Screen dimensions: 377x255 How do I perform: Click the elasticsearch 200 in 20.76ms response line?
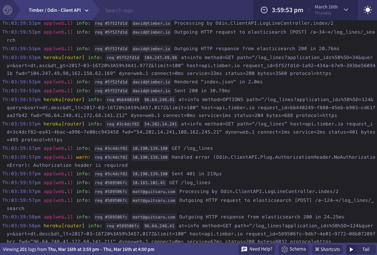click(x=257, y=49)
